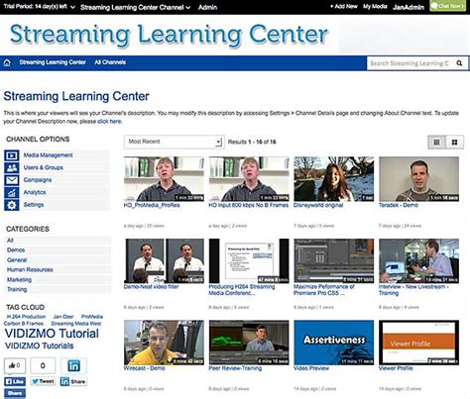
Task: Open the Campaigns link
Action: [x=38, y=180]
